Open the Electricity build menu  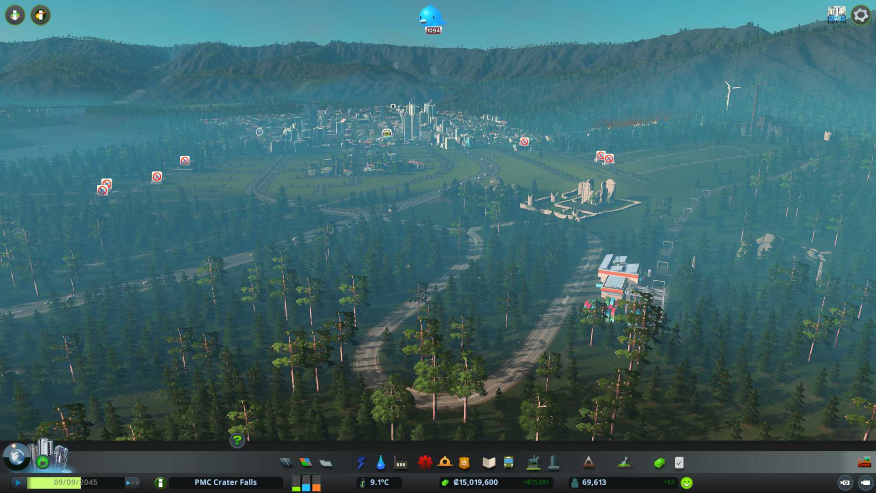point(361,463)
